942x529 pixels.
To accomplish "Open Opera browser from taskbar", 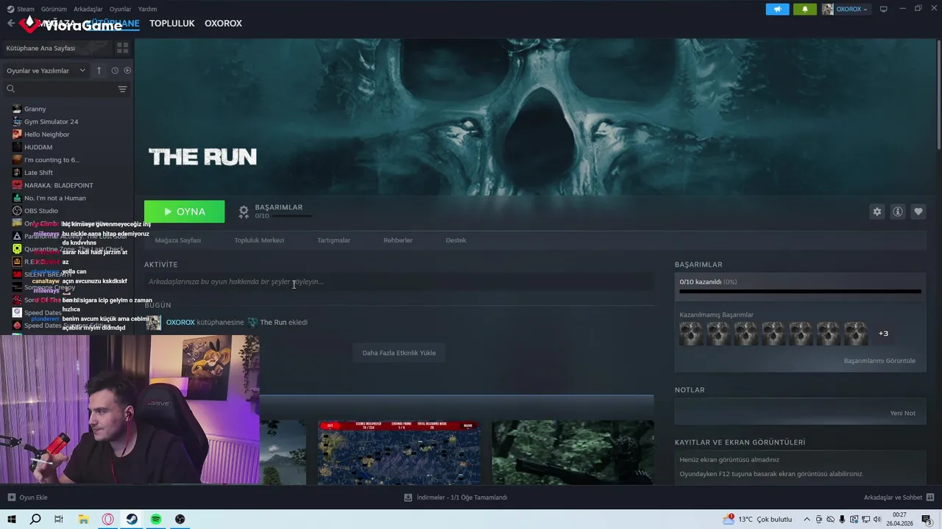I will tap(108, 519).
